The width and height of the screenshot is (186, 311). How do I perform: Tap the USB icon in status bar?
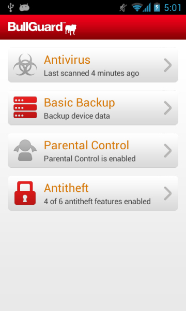coord(10,8)
